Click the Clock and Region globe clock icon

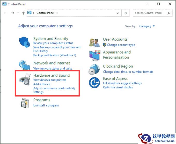click(x=94, y=69)
